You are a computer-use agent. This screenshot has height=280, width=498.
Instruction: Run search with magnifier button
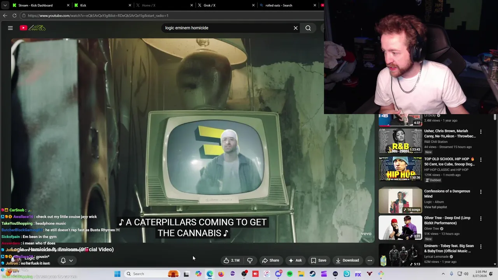(x=308, y=28)
